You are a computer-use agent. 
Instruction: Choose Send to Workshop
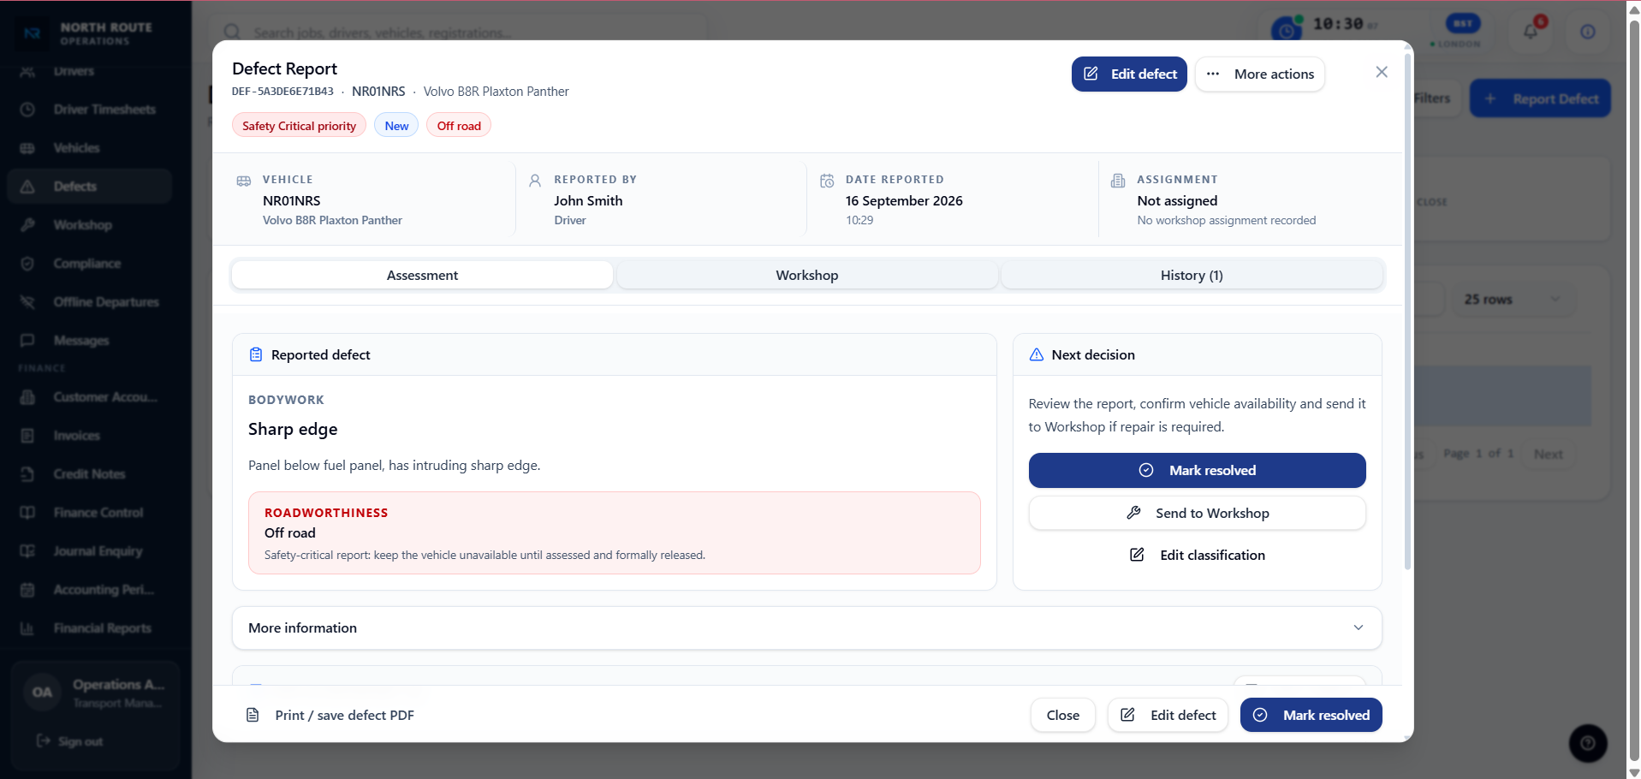1197,514
